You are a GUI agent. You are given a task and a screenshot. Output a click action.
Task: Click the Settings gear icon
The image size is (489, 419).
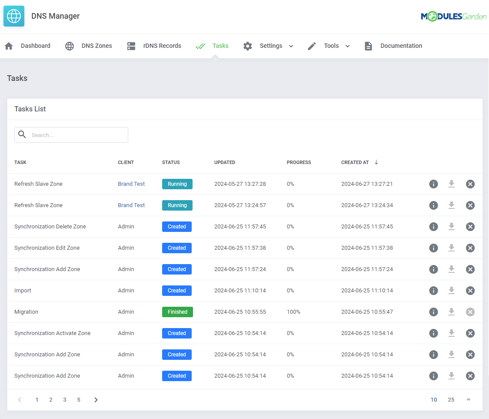click(x=248, y=46)
